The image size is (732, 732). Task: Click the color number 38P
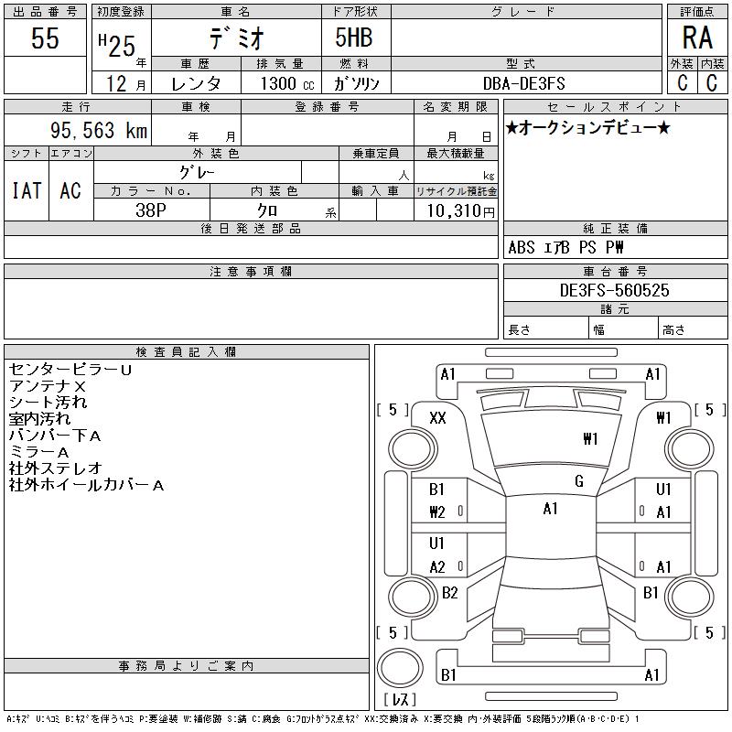151,210
